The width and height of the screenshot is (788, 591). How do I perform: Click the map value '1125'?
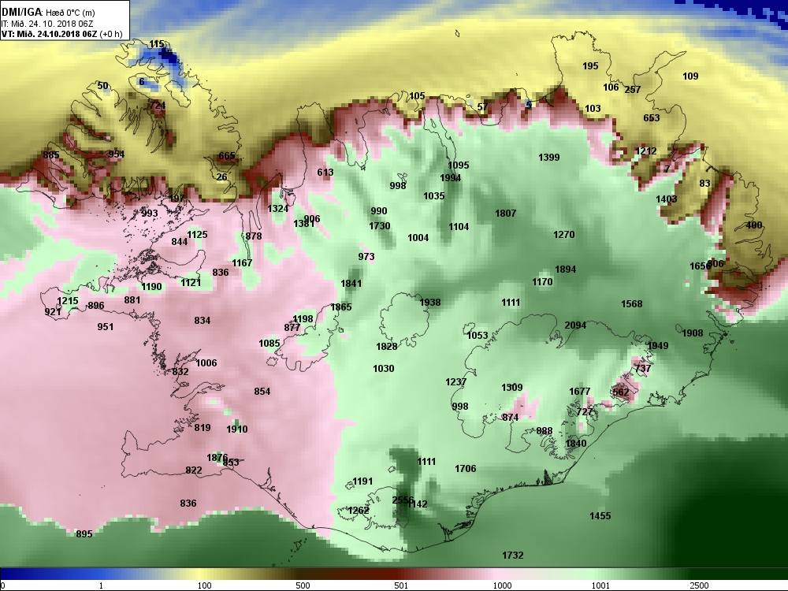(x=197, y=234)
